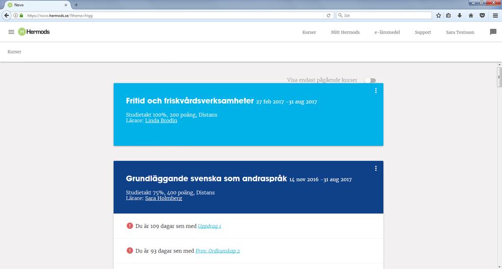Image resolution: width=502 pixels, height=269 pixels.
Task: Open the hamburger side menu next to Hermods logo
Action: point(11,32)
